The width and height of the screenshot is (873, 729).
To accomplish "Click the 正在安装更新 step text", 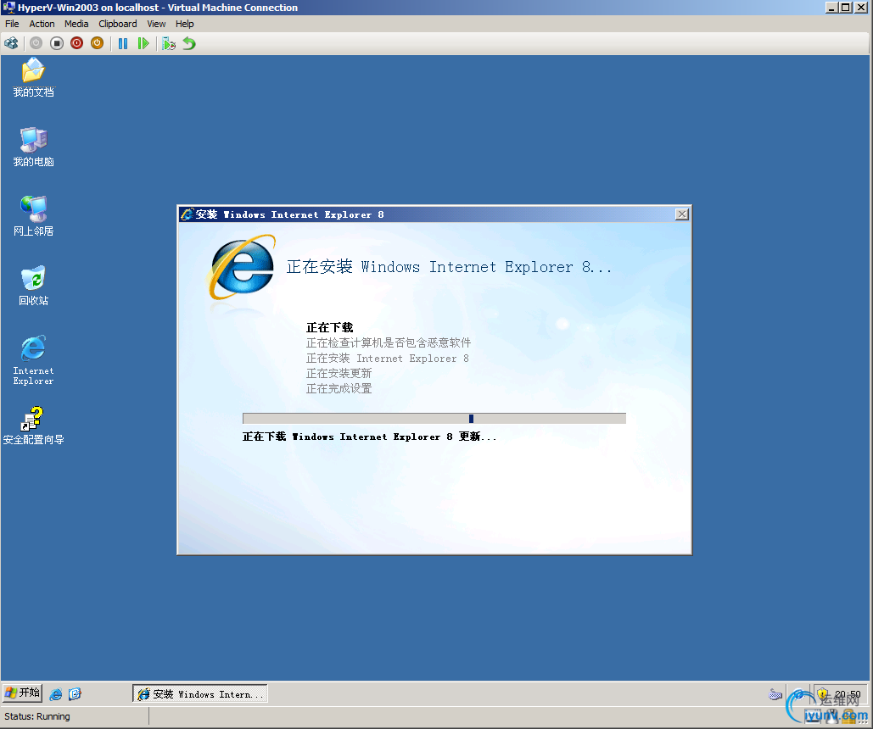I will [339, 374].
